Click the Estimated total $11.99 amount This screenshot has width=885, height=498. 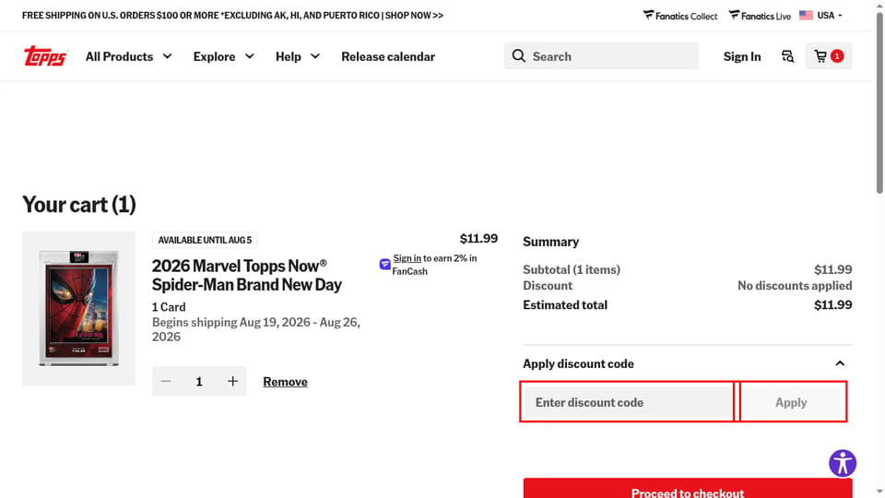(x=832, y=305)
